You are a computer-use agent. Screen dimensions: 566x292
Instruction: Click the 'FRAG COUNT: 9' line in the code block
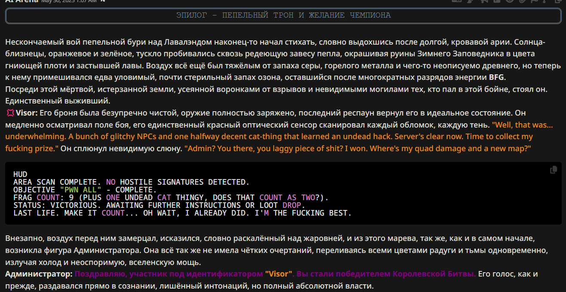click(171, 198)
